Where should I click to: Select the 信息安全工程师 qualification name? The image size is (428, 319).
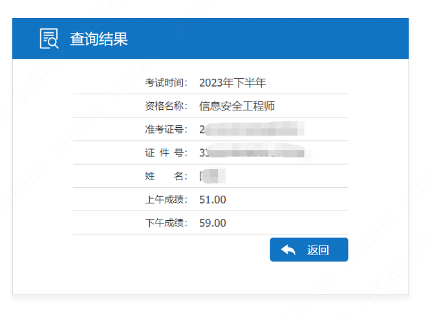[237, 106]
